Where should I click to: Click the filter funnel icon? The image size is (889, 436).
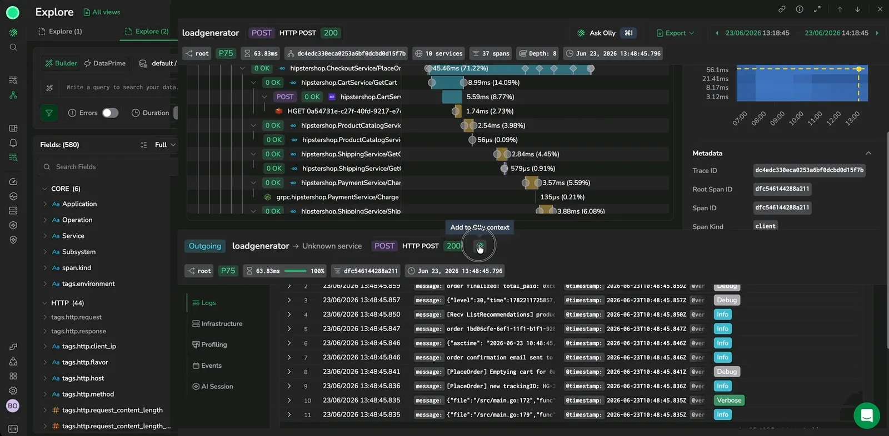pos(49,113)
